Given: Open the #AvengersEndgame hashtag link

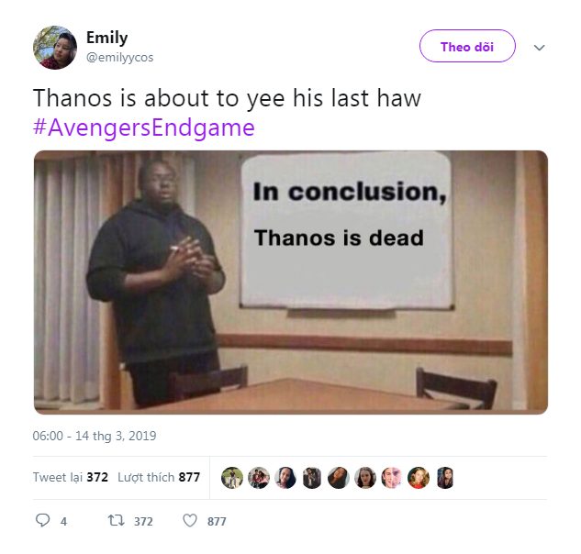Looking at the screenshot, I should [x=144, y=127].
